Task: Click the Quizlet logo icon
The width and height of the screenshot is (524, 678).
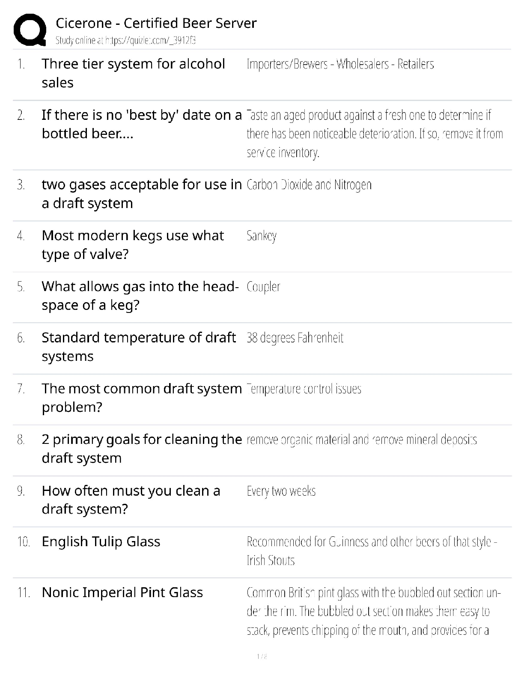Action: click(x=30, y=30)
